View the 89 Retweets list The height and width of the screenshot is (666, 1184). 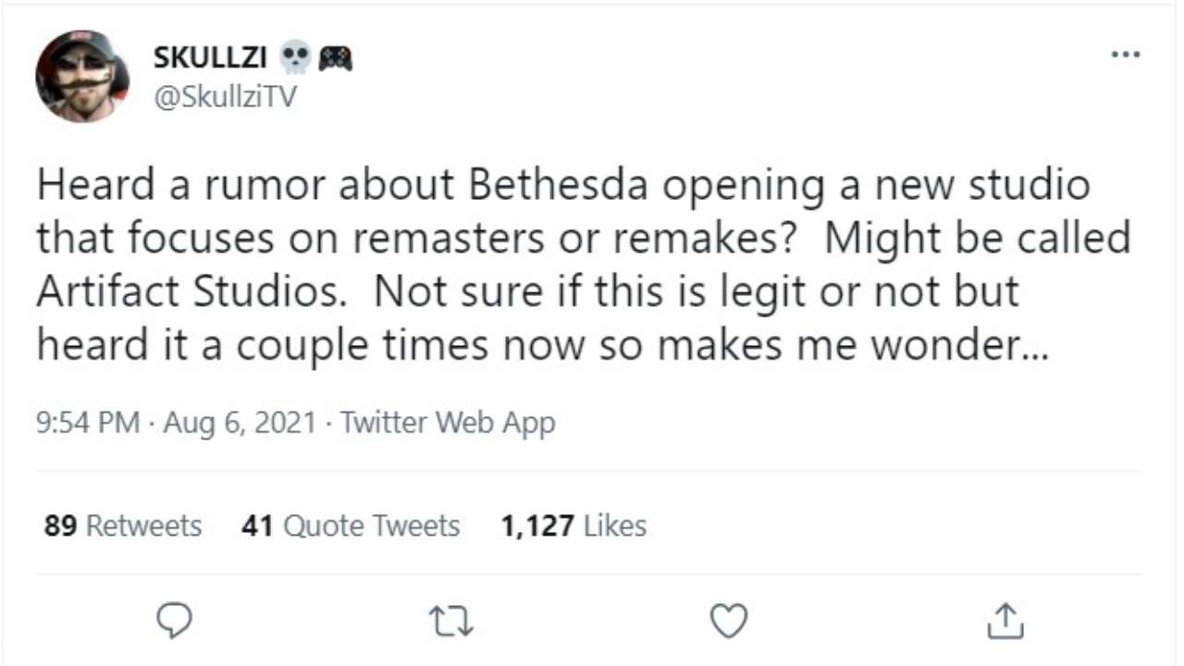pyautogui.click(x=122, y=526)
